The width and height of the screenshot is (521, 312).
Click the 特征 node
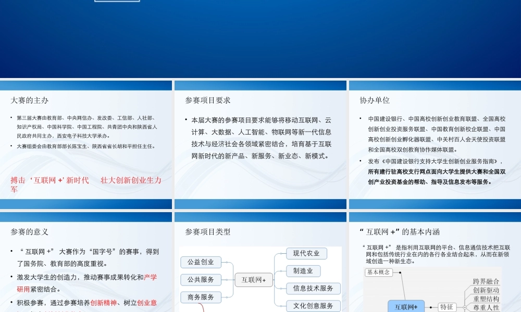pos(446,307)
